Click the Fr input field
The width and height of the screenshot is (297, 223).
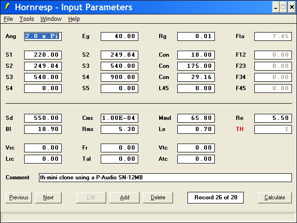pos(120,148)
